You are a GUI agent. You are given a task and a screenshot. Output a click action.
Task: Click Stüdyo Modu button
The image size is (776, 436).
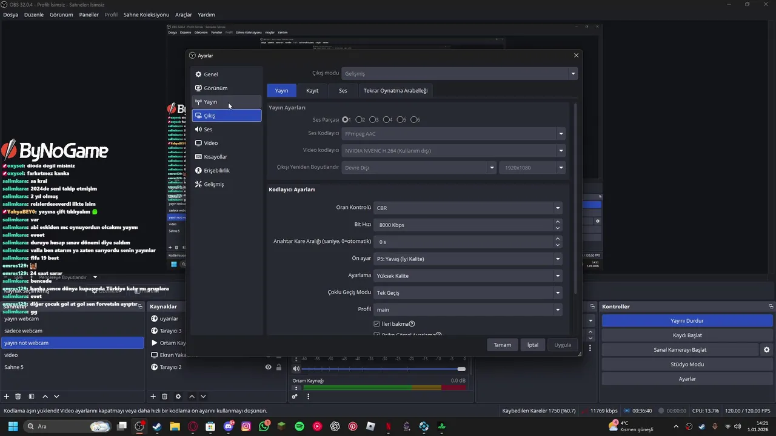[x=687, y=364]
